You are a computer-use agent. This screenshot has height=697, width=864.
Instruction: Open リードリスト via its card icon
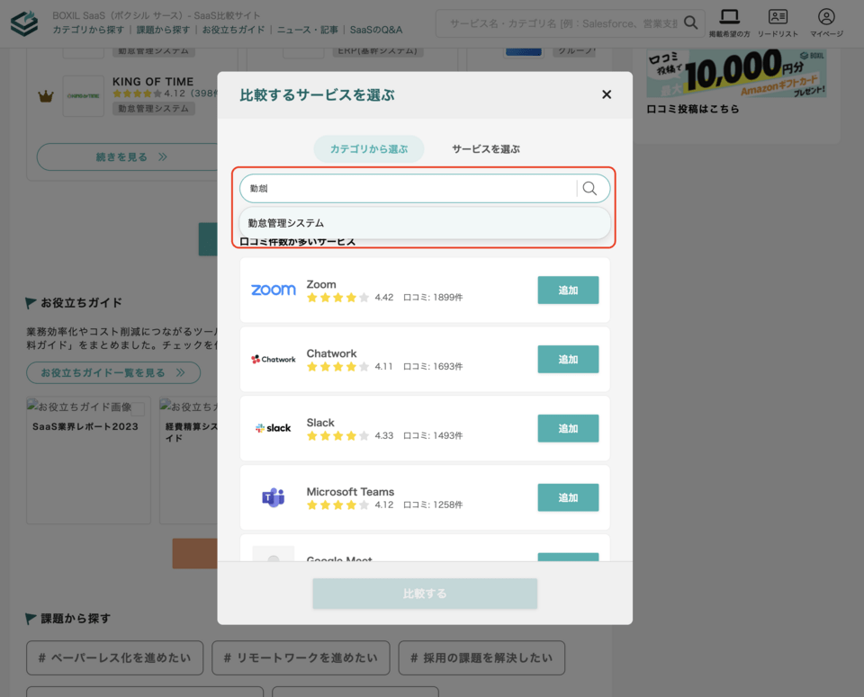point(778,15)
